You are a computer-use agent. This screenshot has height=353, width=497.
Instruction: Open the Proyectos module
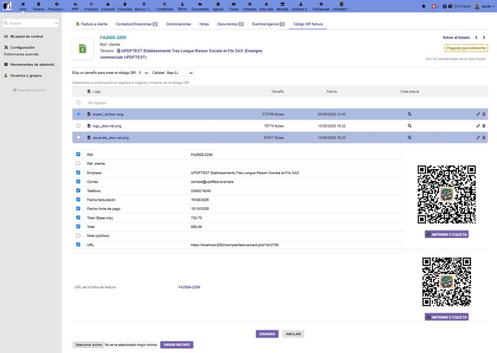tap(91, 6)
